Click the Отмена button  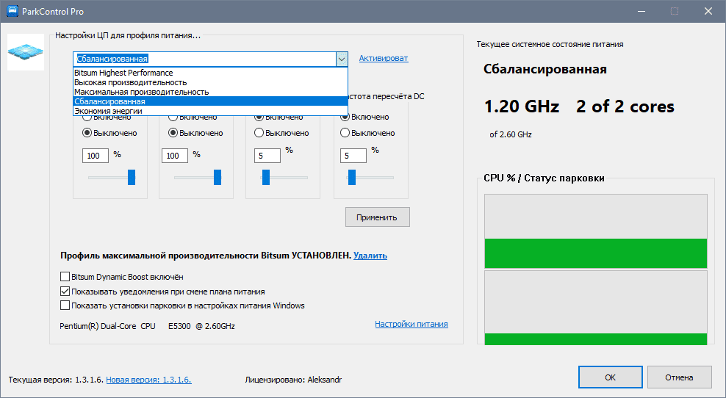[679, 377]
